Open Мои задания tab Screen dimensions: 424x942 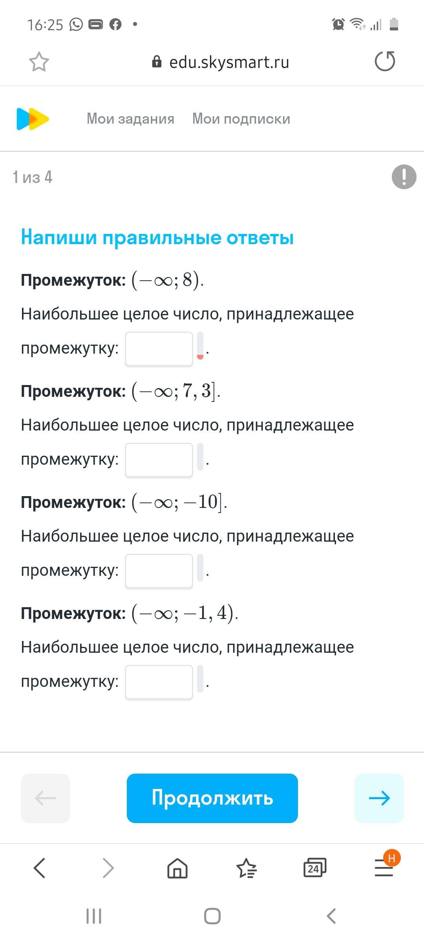pos(130,119)
